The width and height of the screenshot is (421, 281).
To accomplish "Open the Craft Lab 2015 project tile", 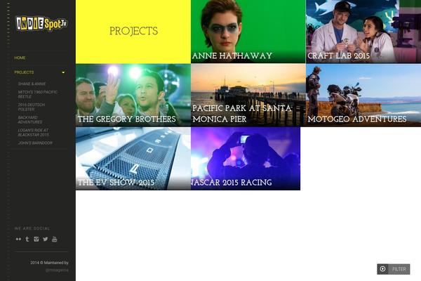I will click(x=363, y=32).
